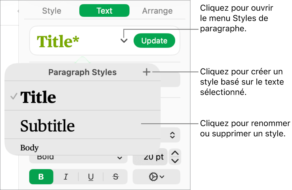292x190 pixels.
Task: Open the font weight dropdown showing Bold
Action: tap(78, 157)
